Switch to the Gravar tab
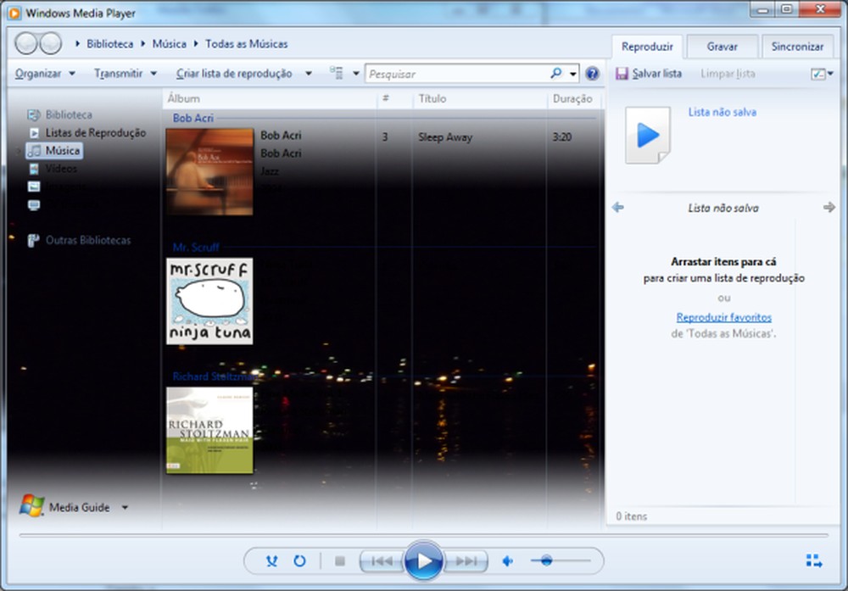Viewport: 848px width, 591px height. coord(722,47)
